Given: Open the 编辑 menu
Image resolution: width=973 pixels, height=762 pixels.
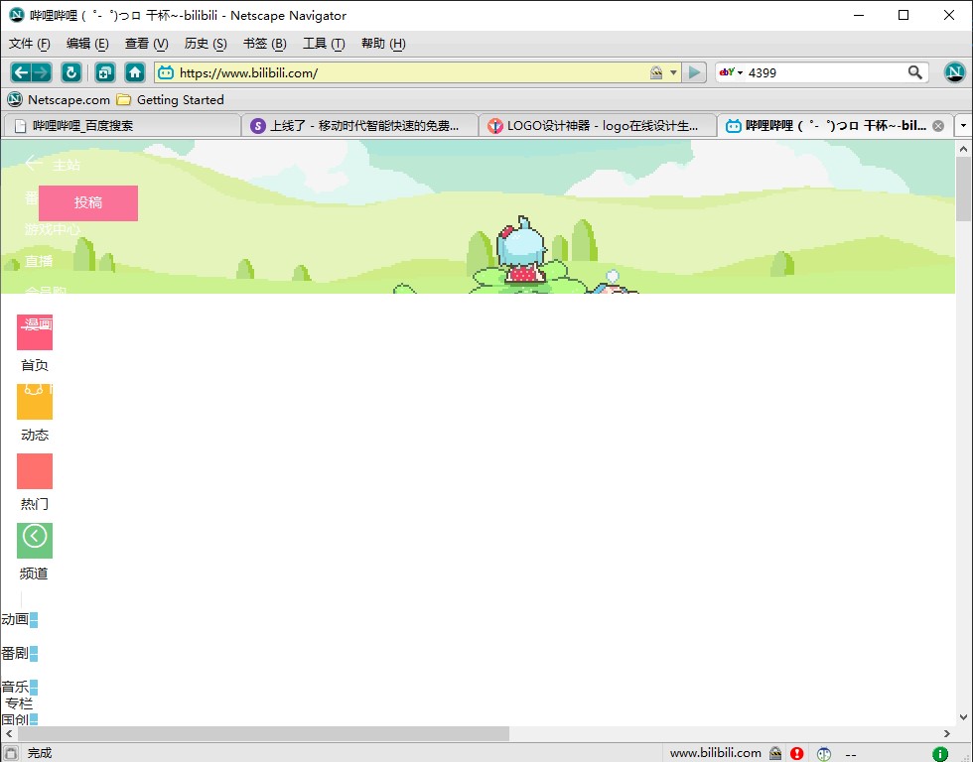Looking at the screenshot, I should (87, 44).
